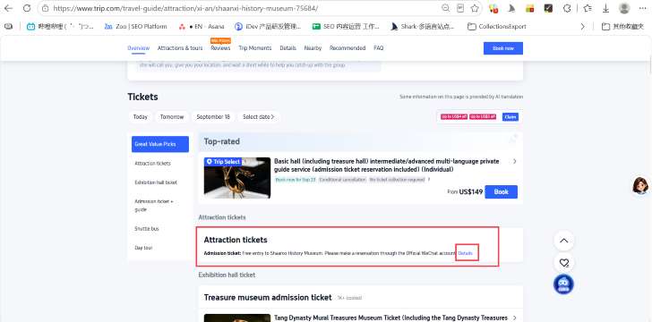
Task: Open the Zoo SEO Platform bookmark
Action: (x=135, y=27)
